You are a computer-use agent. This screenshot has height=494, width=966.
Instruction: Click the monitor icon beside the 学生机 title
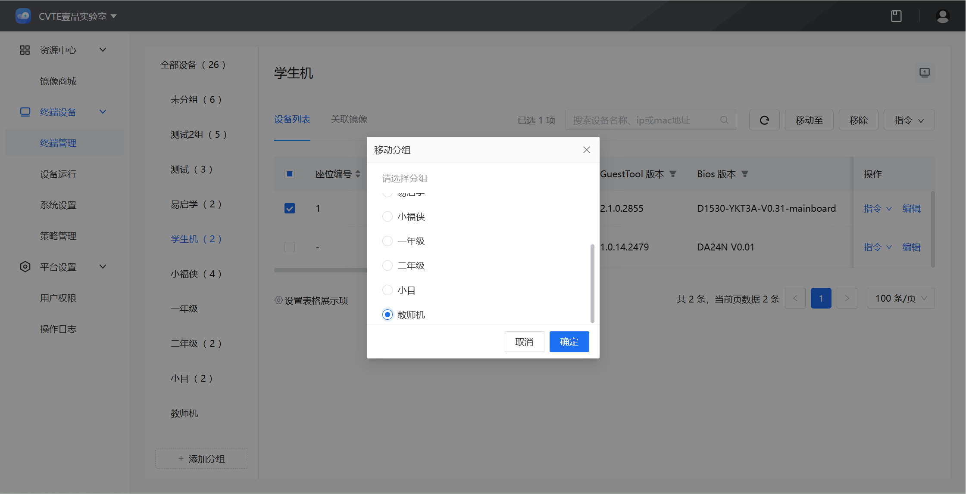pyautogui.click(x=924, y=73)
